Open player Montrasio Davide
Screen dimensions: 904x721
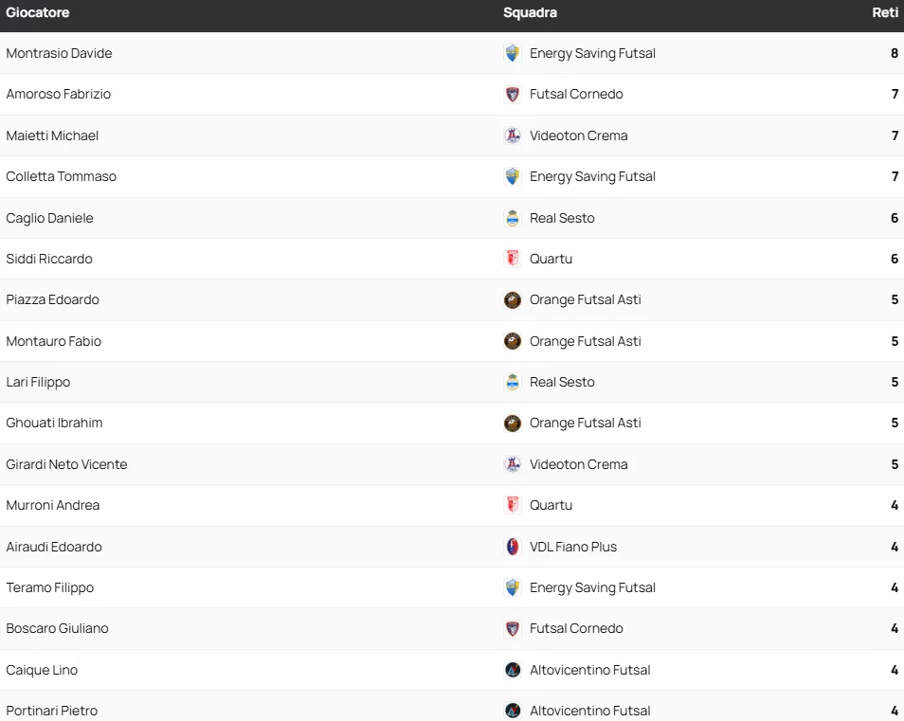[x=59, y=53]
